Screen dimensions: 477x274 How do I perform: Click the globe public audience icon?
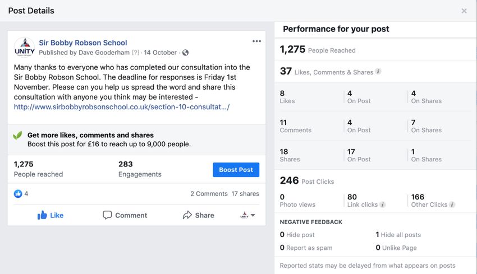coord(185,53)
